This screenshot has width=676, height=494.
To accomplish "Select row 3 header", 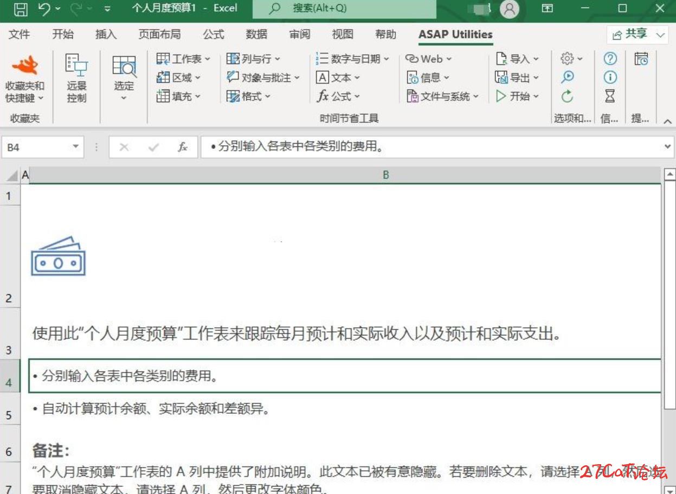I will tap(10, 333).
